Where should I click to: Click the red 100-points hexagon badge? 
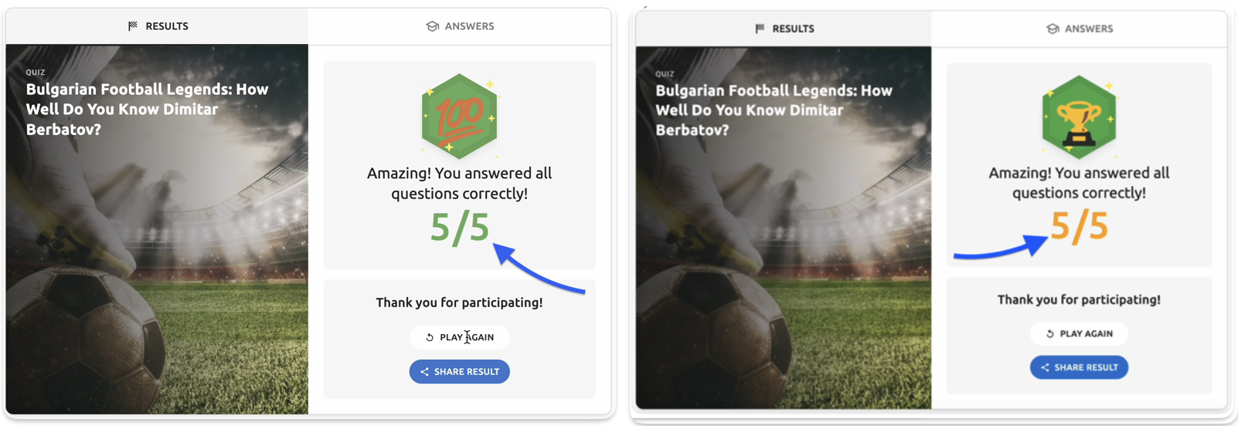pos(459,117)
